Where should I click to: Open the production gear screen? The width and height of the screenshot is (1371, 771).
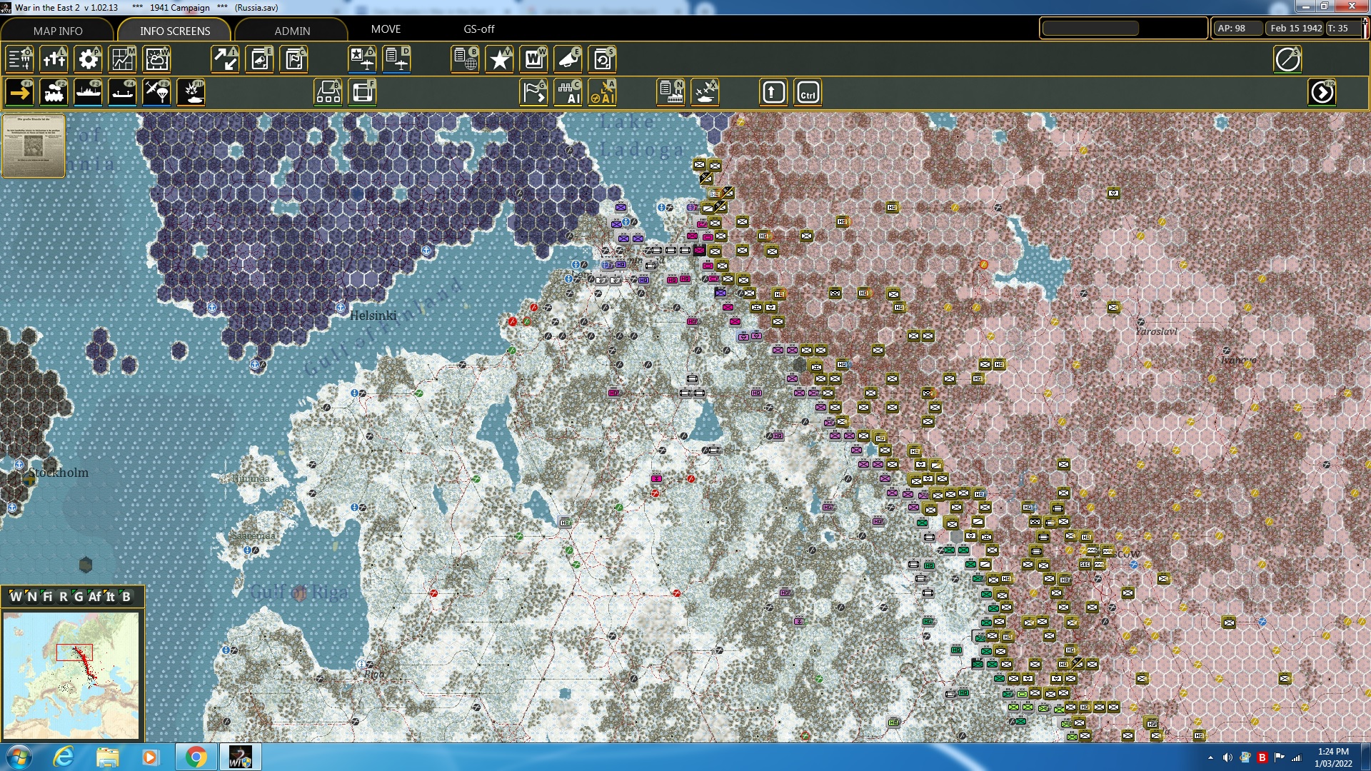[x=88, y=59]
